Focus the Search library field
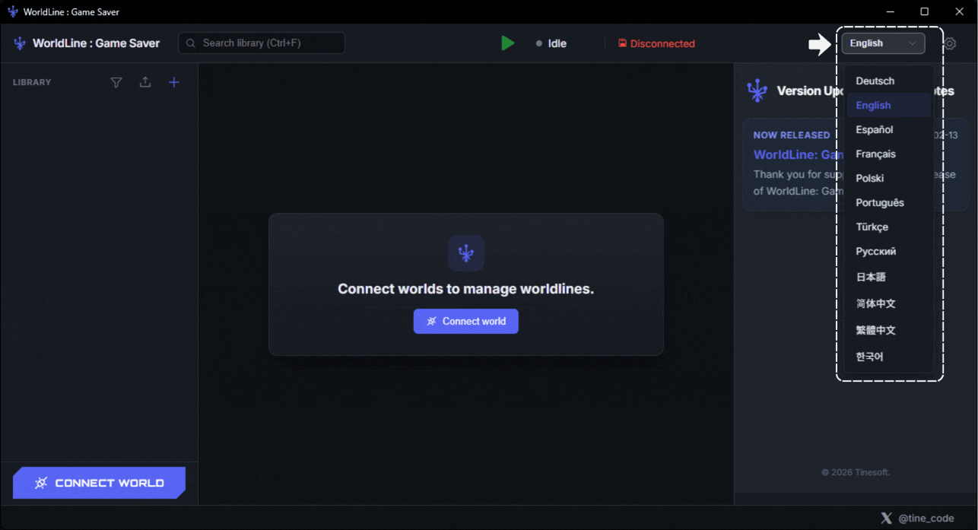This screenshot has height=530, width=978. (x=262, y=43)
